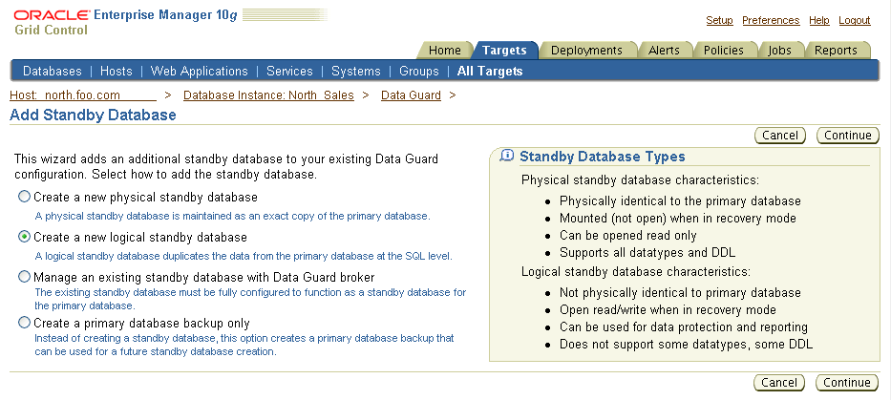
Task: Open the Setup link
Action: coord(719,21)
